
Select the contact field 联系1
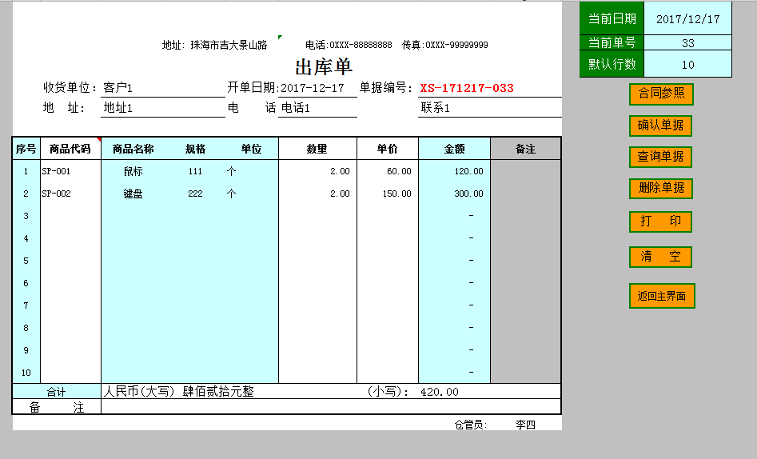point(489,108)
